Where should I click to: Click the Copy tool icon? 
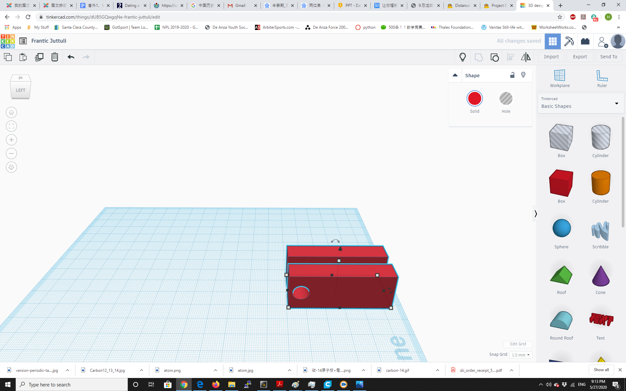8,57
